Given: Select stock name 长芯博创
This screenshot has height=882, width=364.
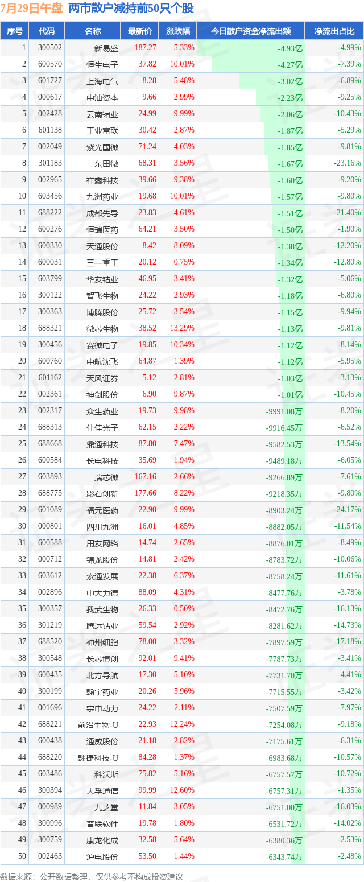Looking at the screenshot, I should pos(102,658).
